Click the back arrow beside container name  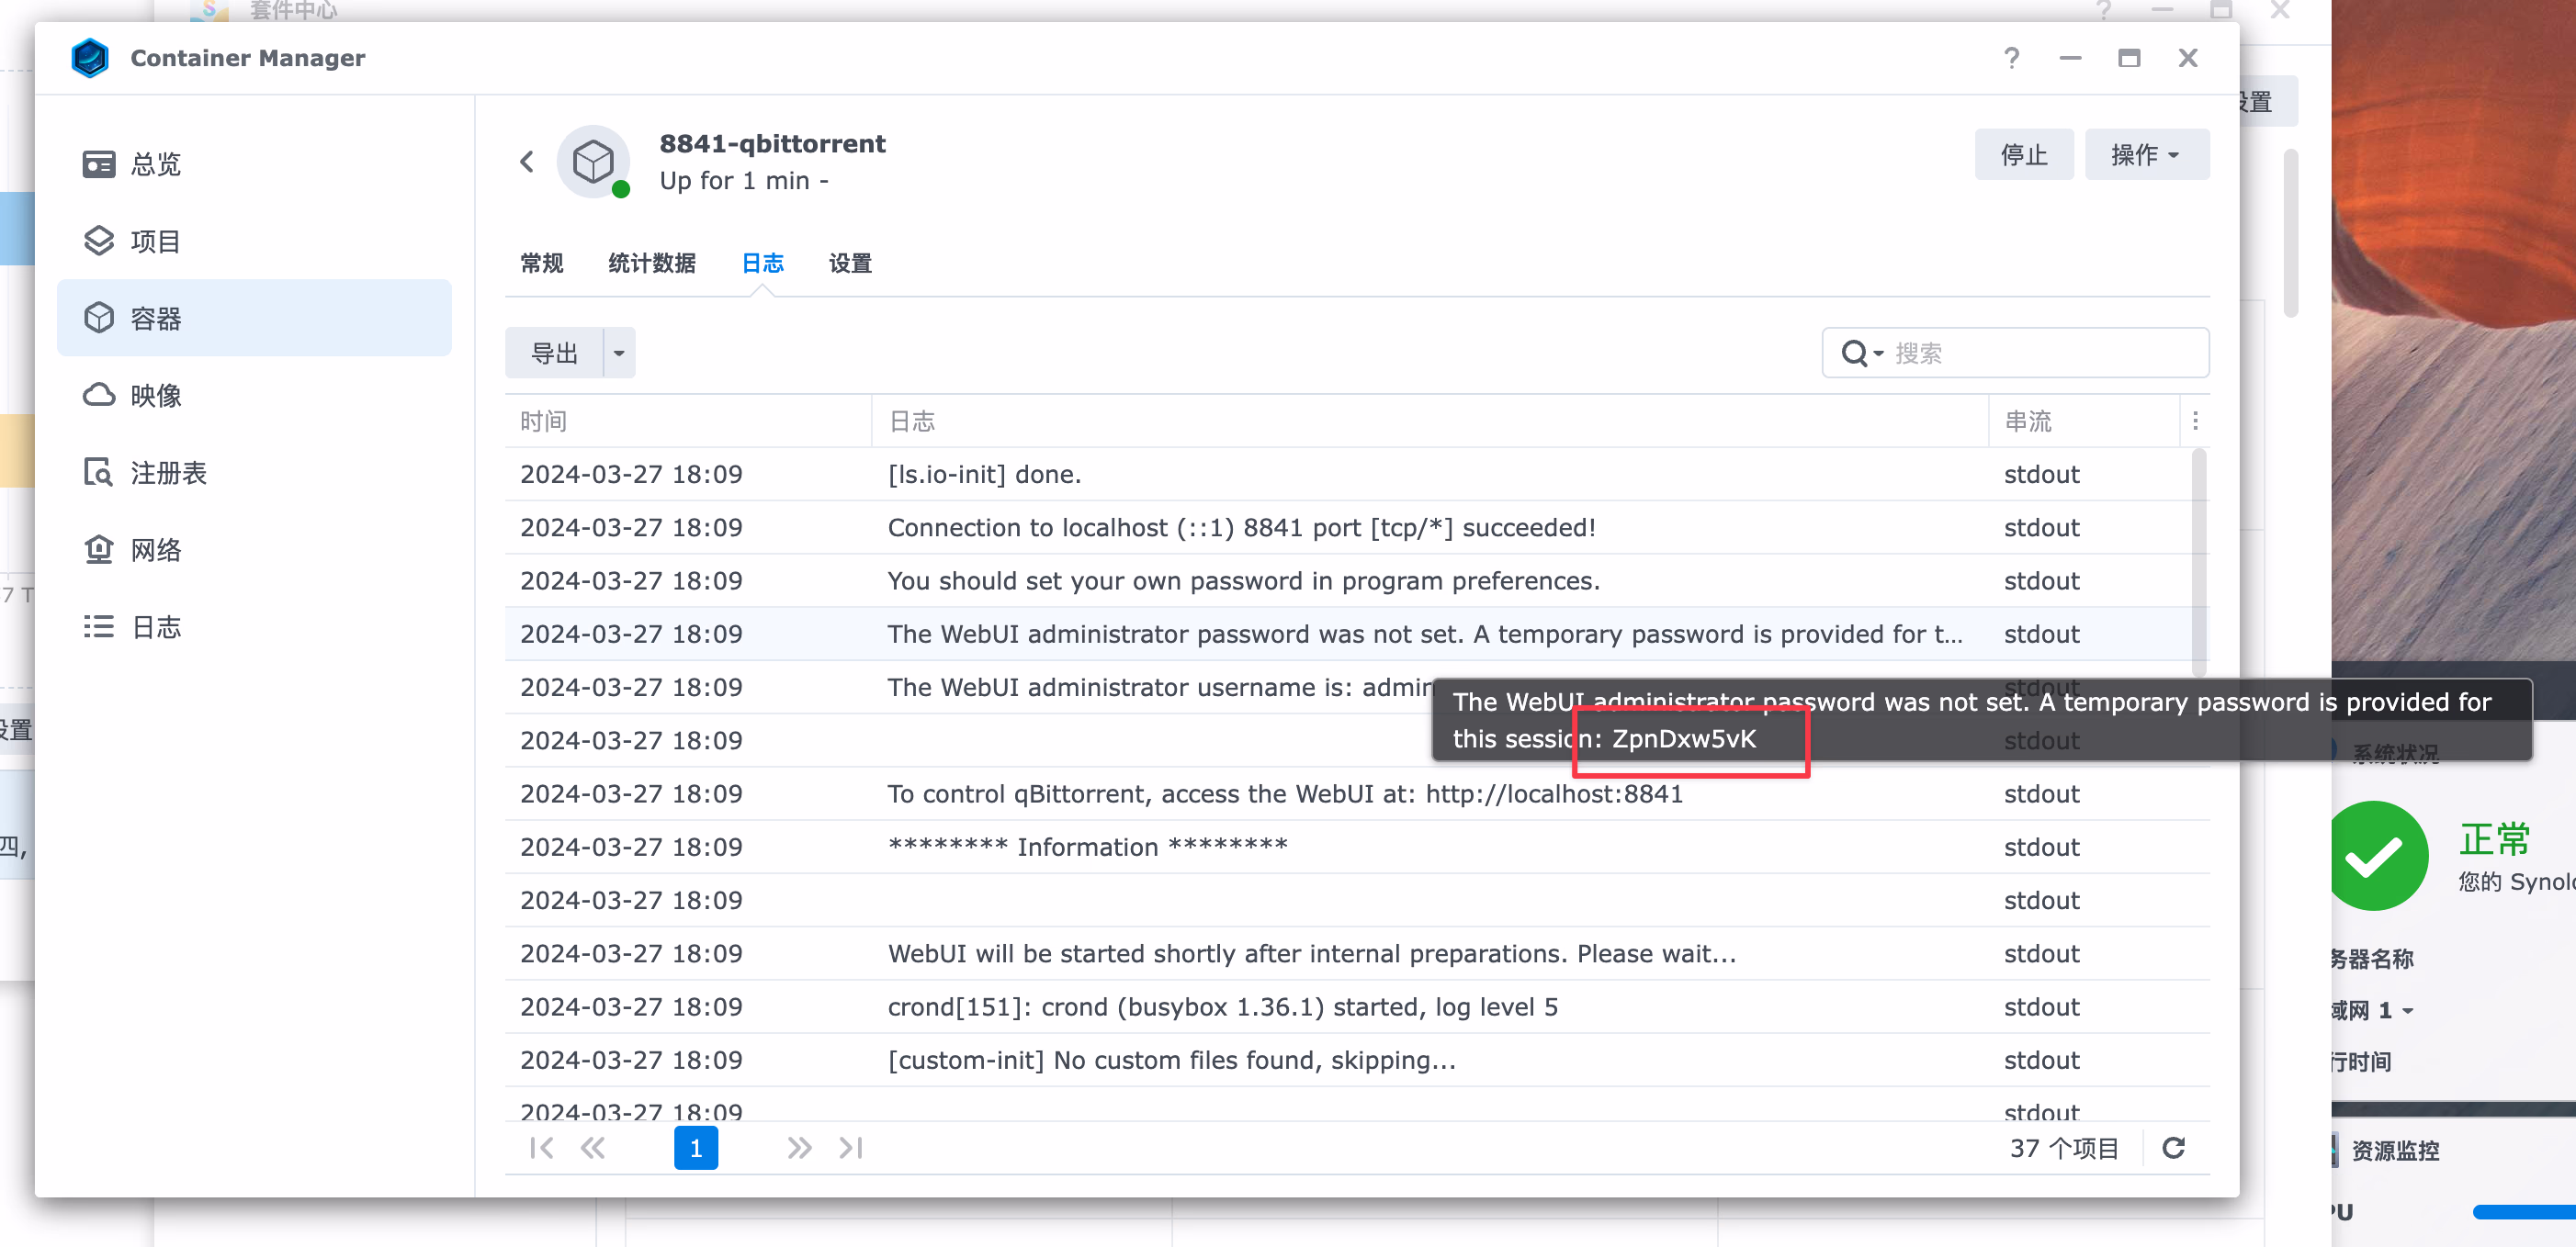(527, 162)
